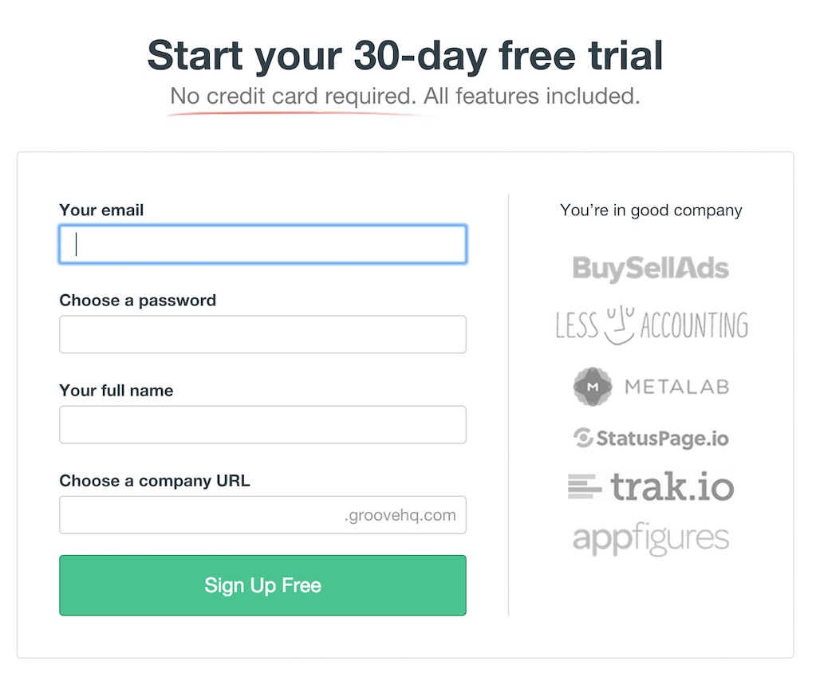Click the Choose a password label
The image size is (816, 673).
coord(138,301)
